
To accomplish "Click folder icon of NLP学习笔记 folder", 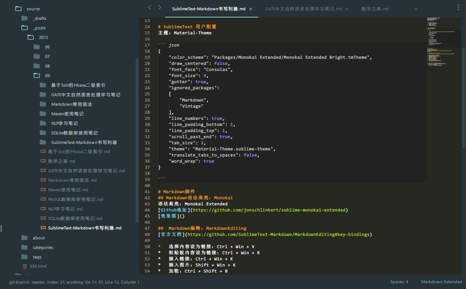I will coord(43,123).
